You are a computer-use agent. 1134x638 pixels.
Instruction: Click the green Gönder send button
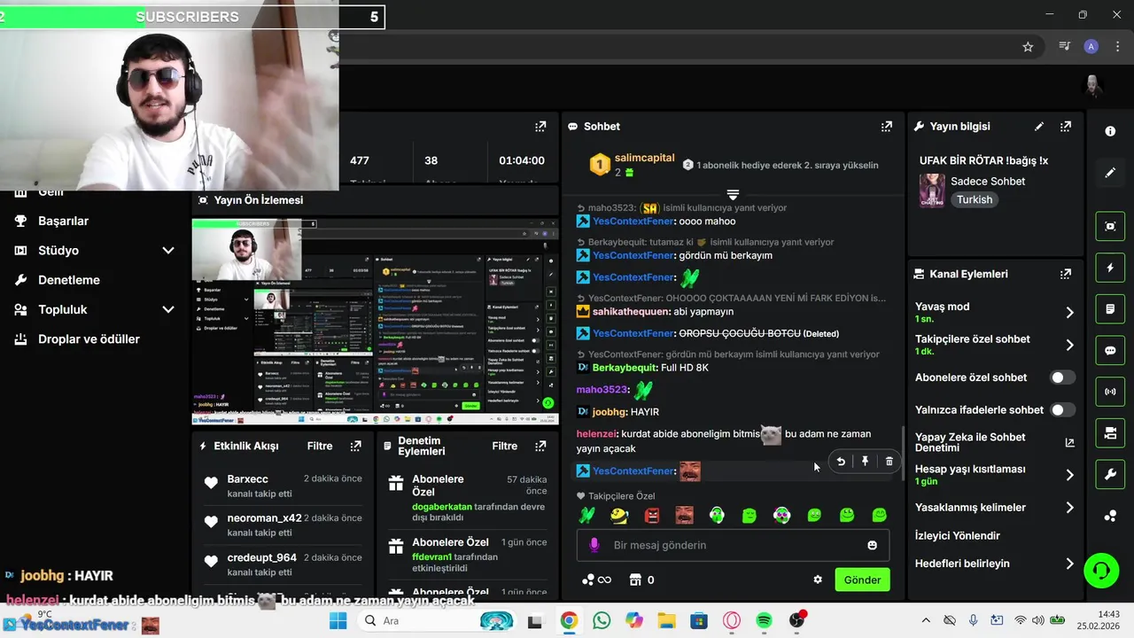click(x=862, y=580)
